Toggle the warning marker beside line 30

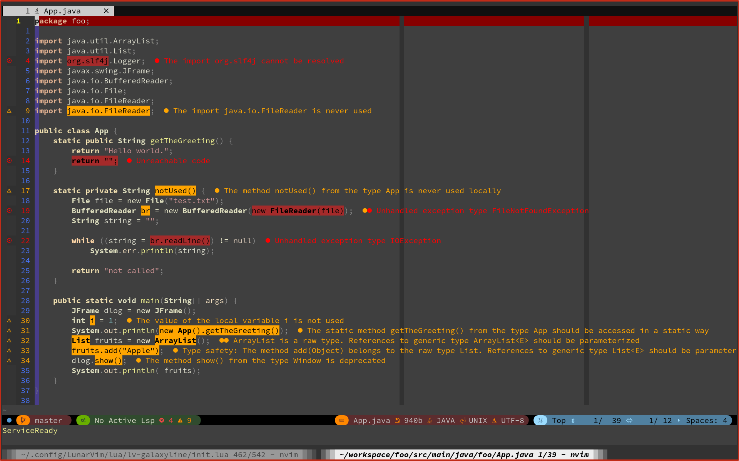(9, 320)
